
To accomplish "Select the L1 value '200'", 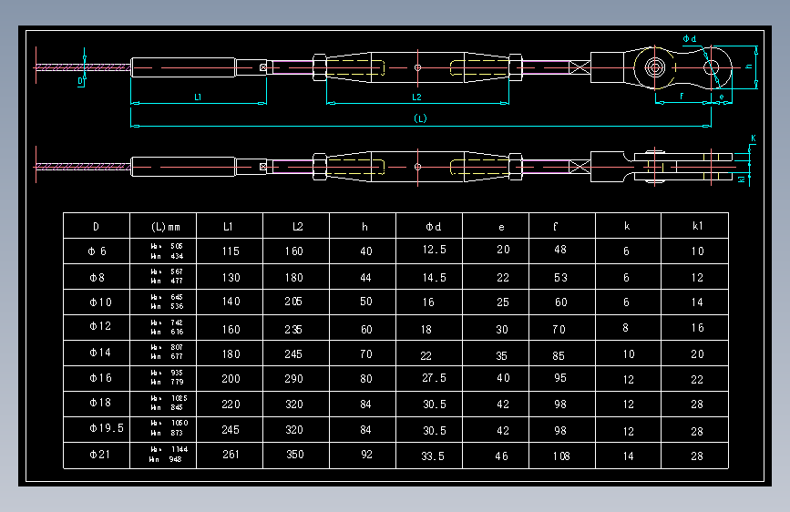I will (231, 378).
